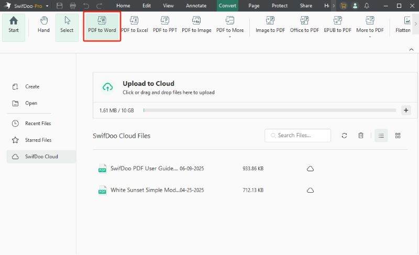Open the user account icon

tap(355, 6)
